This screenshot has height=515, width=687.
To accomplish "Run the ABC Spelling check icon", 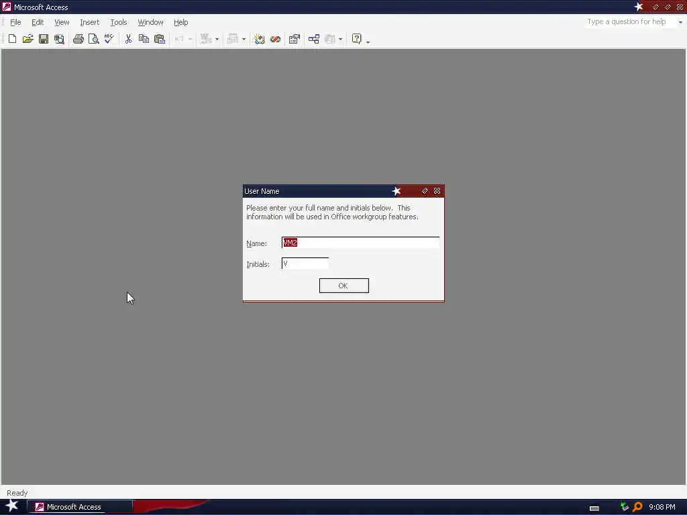I will 109,39.
